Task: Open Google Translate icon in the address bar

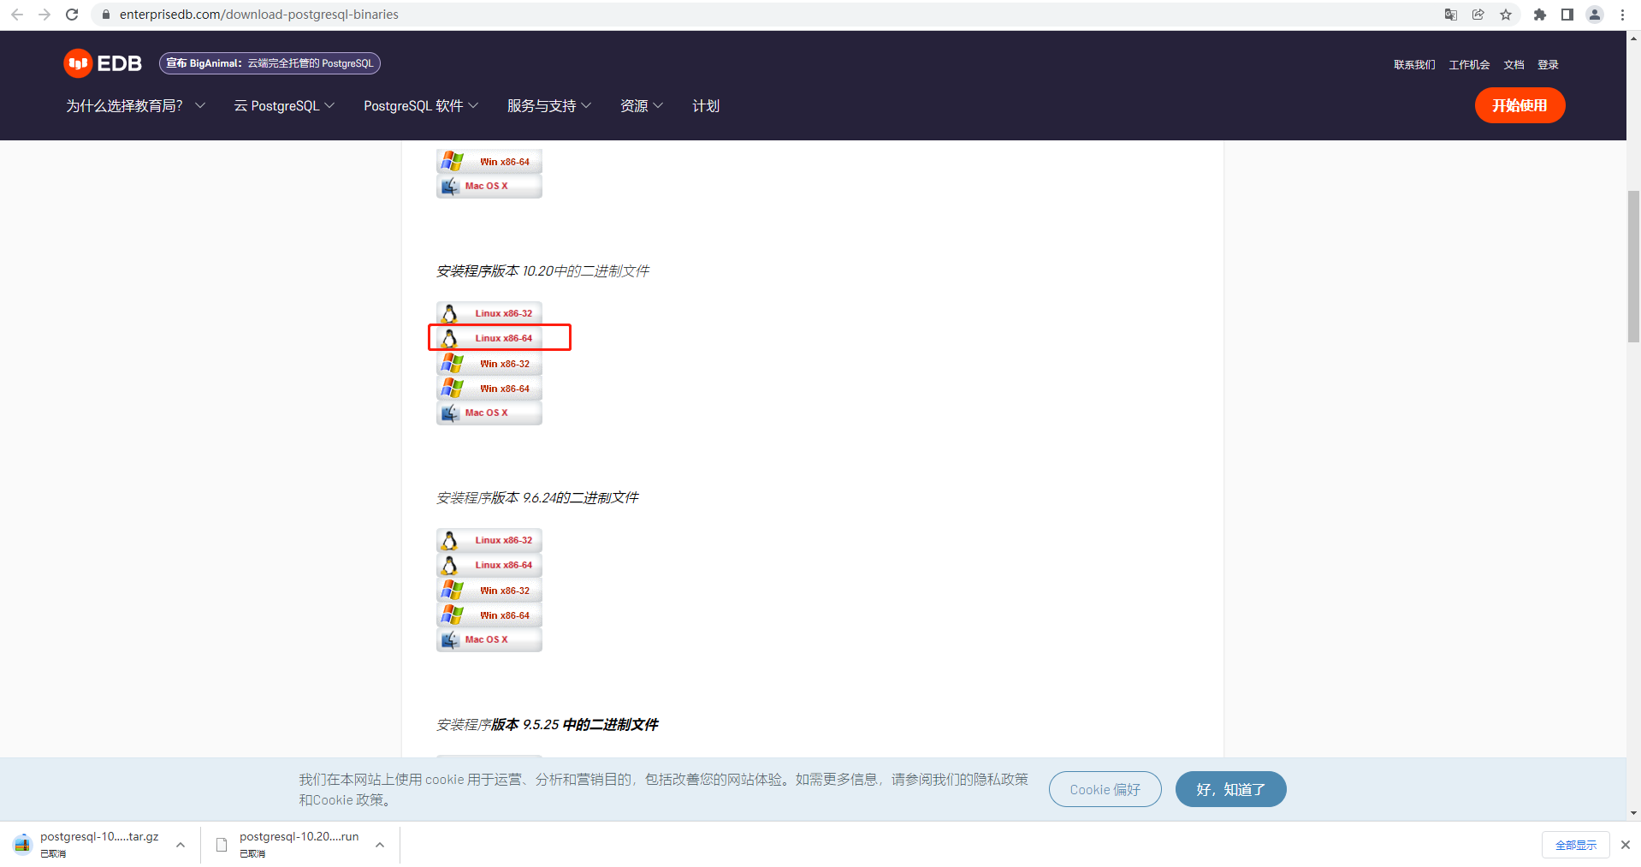Action: [x=1449, y=15]
